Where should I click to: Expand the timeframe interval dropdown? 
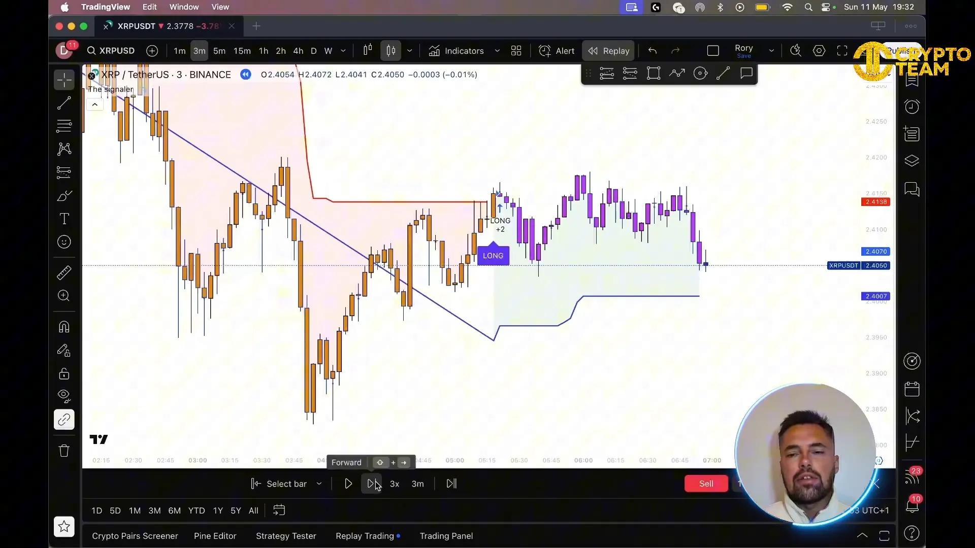(343, 51)
